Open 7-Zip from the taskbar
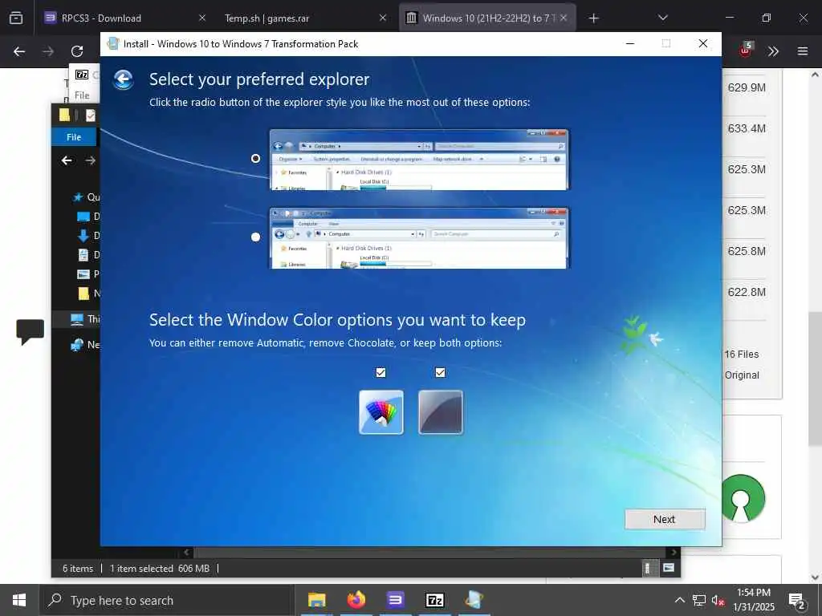Image resolution: width=822 pixels, height=616 pixels. pos(434,600)
